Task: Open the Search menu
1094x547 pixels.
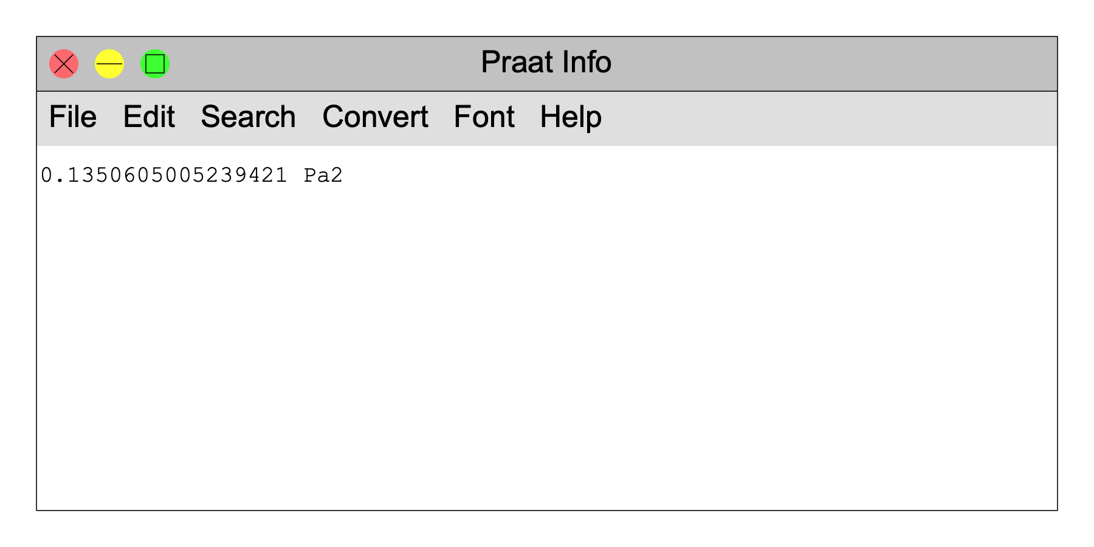Action: (249, 117)
